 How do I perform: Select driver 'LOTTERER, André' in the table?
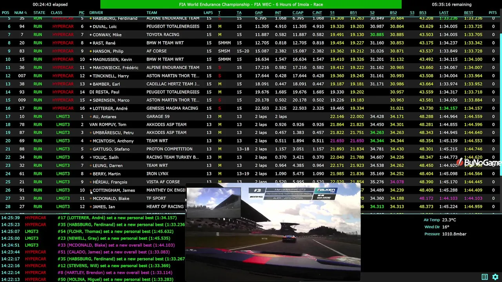110,108
